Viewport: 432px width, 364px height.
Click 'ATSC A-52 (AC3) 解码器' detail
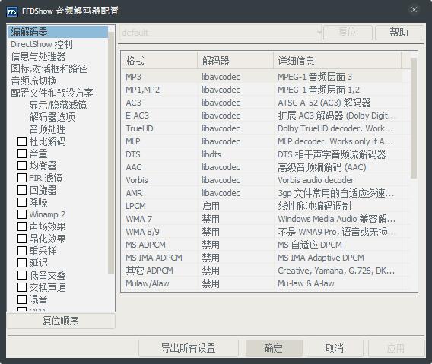pyautogui.click(x=324, y=103)
